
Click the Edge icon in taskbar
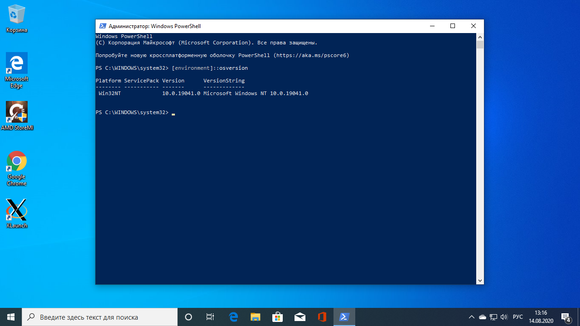point(233,317)
